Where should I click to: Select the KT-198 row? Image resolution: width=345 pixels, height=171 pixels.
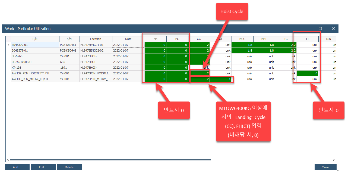35,68
